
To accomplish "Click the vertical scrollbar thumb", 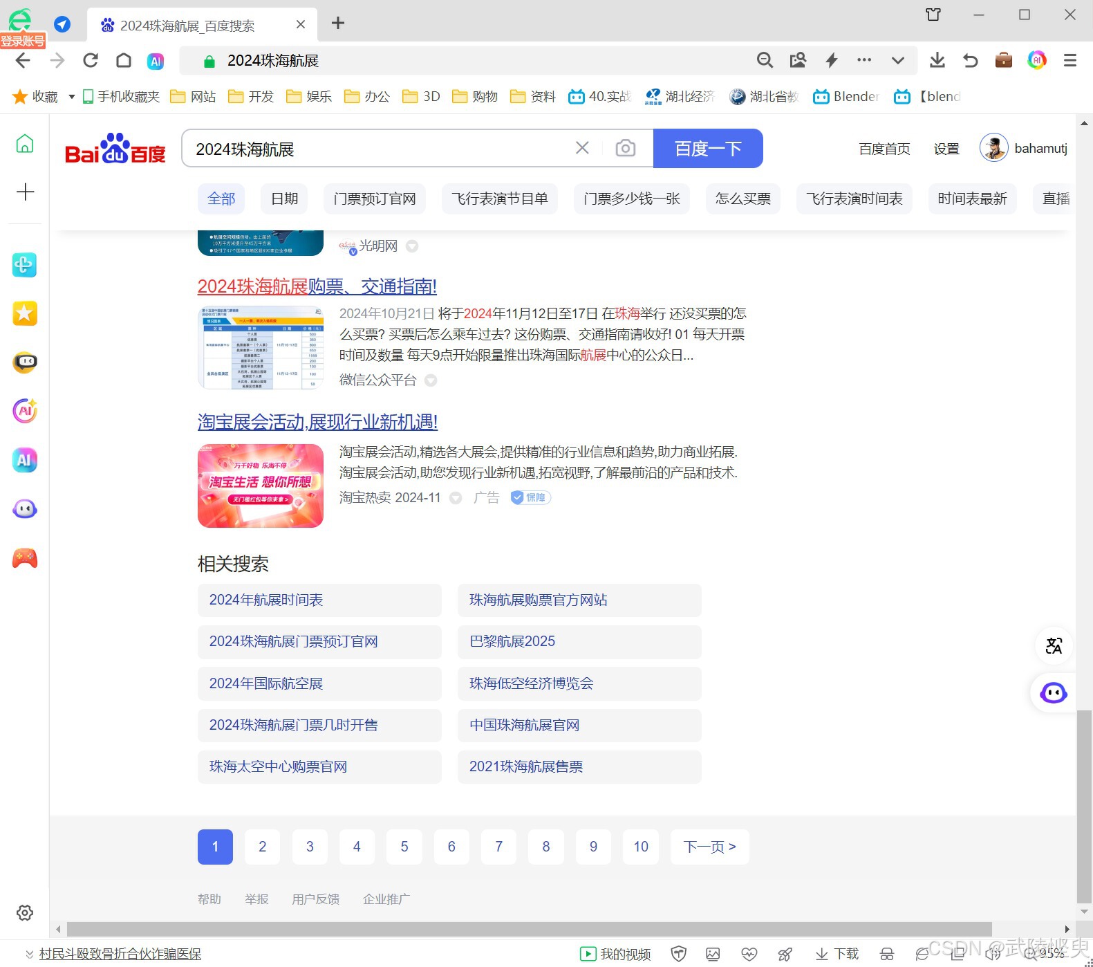I will click(x=1084, y=806).
